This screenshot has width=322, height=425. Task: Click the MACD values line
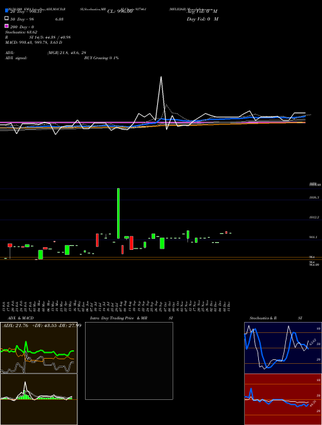coord(33,42)
